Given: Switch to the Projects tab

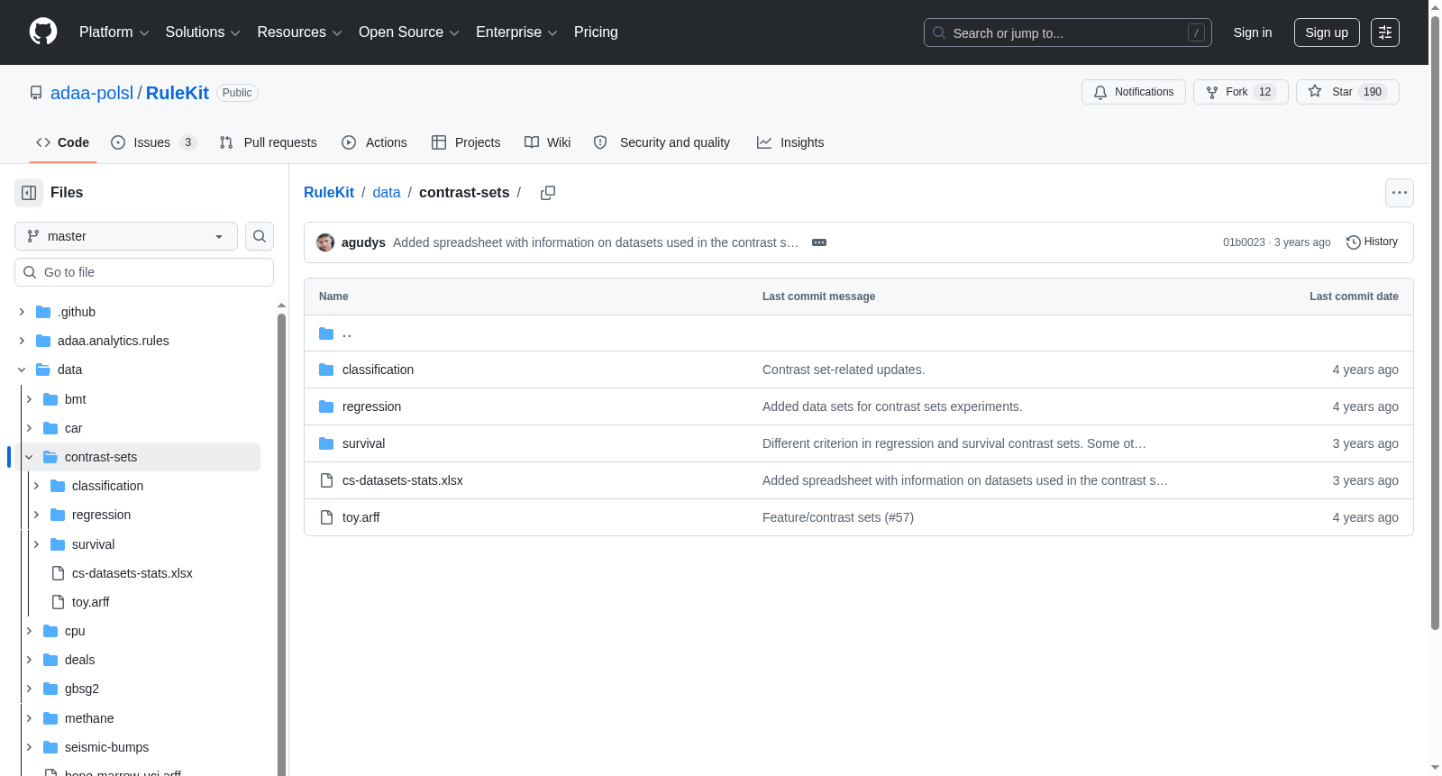Looking at the screenshot, I should [x=466, y=142].
